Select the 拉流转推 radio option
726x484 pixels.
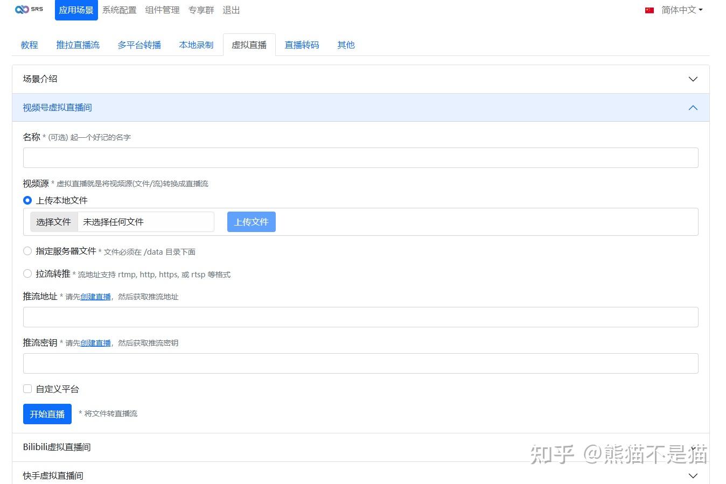coord(27,273)
